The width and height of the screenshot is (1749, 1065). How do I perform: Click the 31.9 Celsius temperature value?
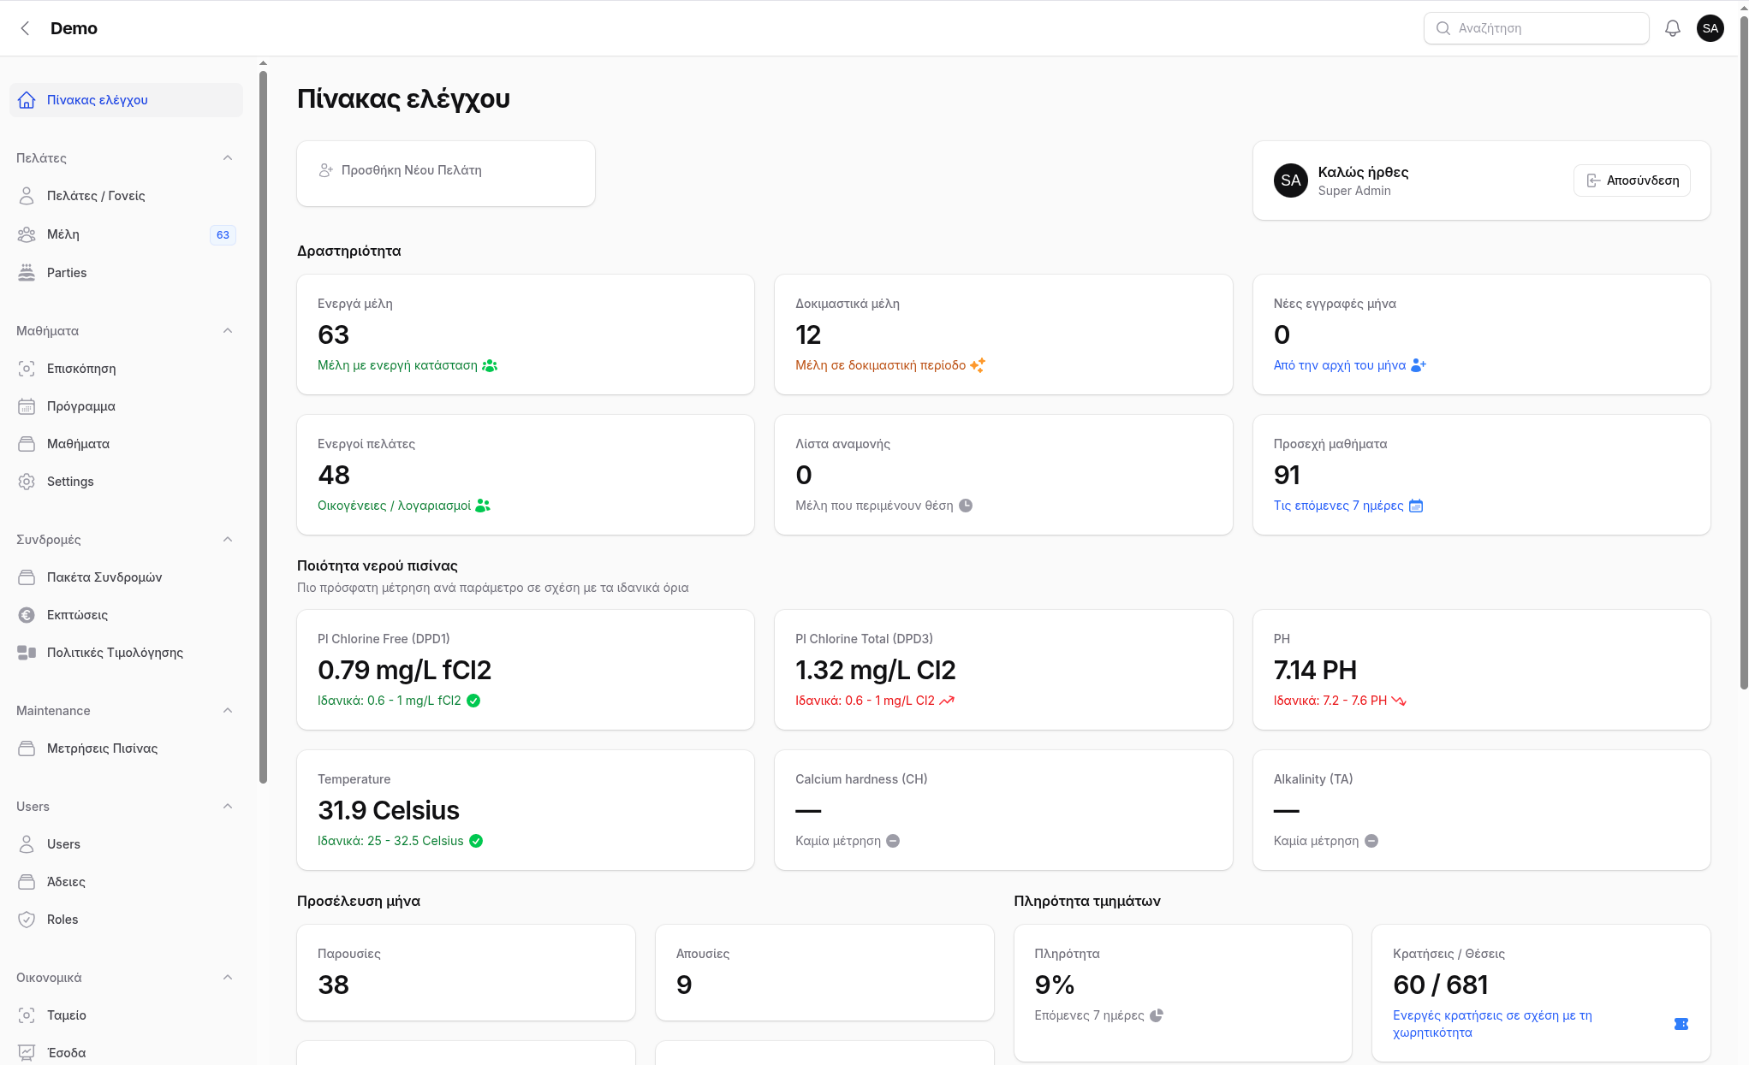click(x=389, y=810)
